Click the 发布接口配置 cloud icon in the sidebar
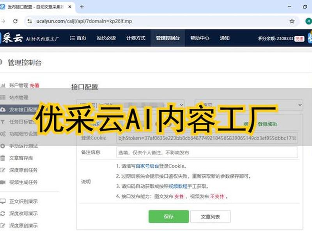 click(x=3, y=110)
